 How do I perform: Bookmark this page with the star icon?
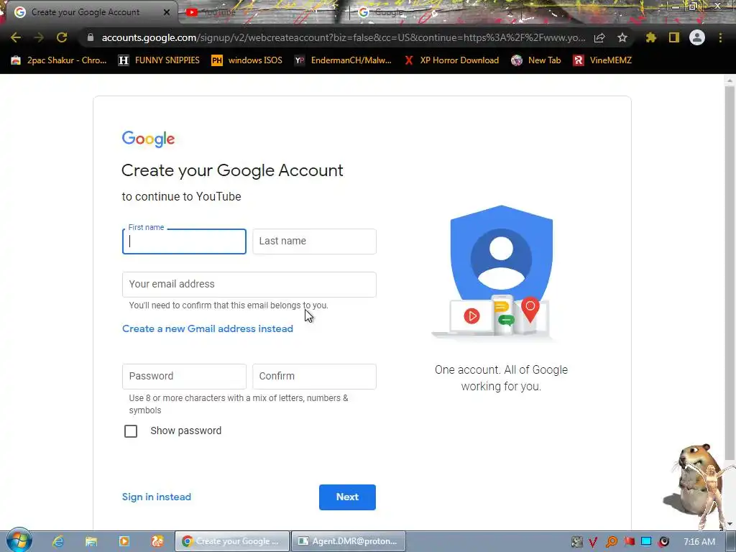point(622,37)
